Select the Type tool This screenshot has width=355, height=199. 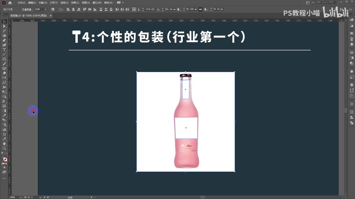(4, 50)
